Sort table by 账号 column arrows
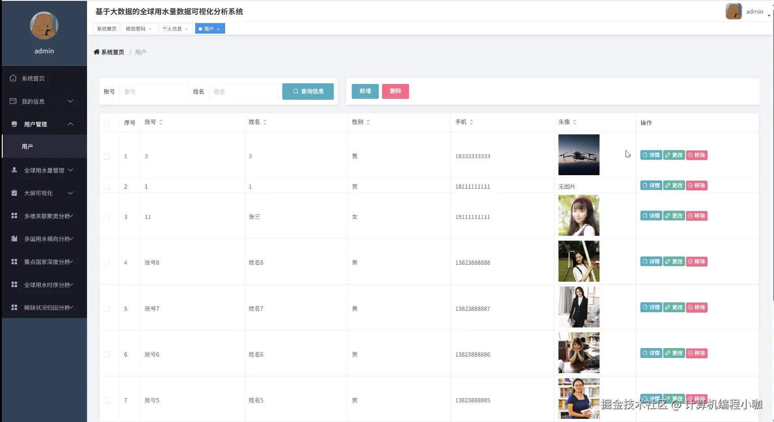The width and height of the screenshot is (774, 422). [161, 122]
